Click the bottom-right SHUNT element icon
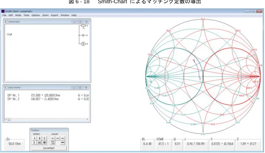 62,142
